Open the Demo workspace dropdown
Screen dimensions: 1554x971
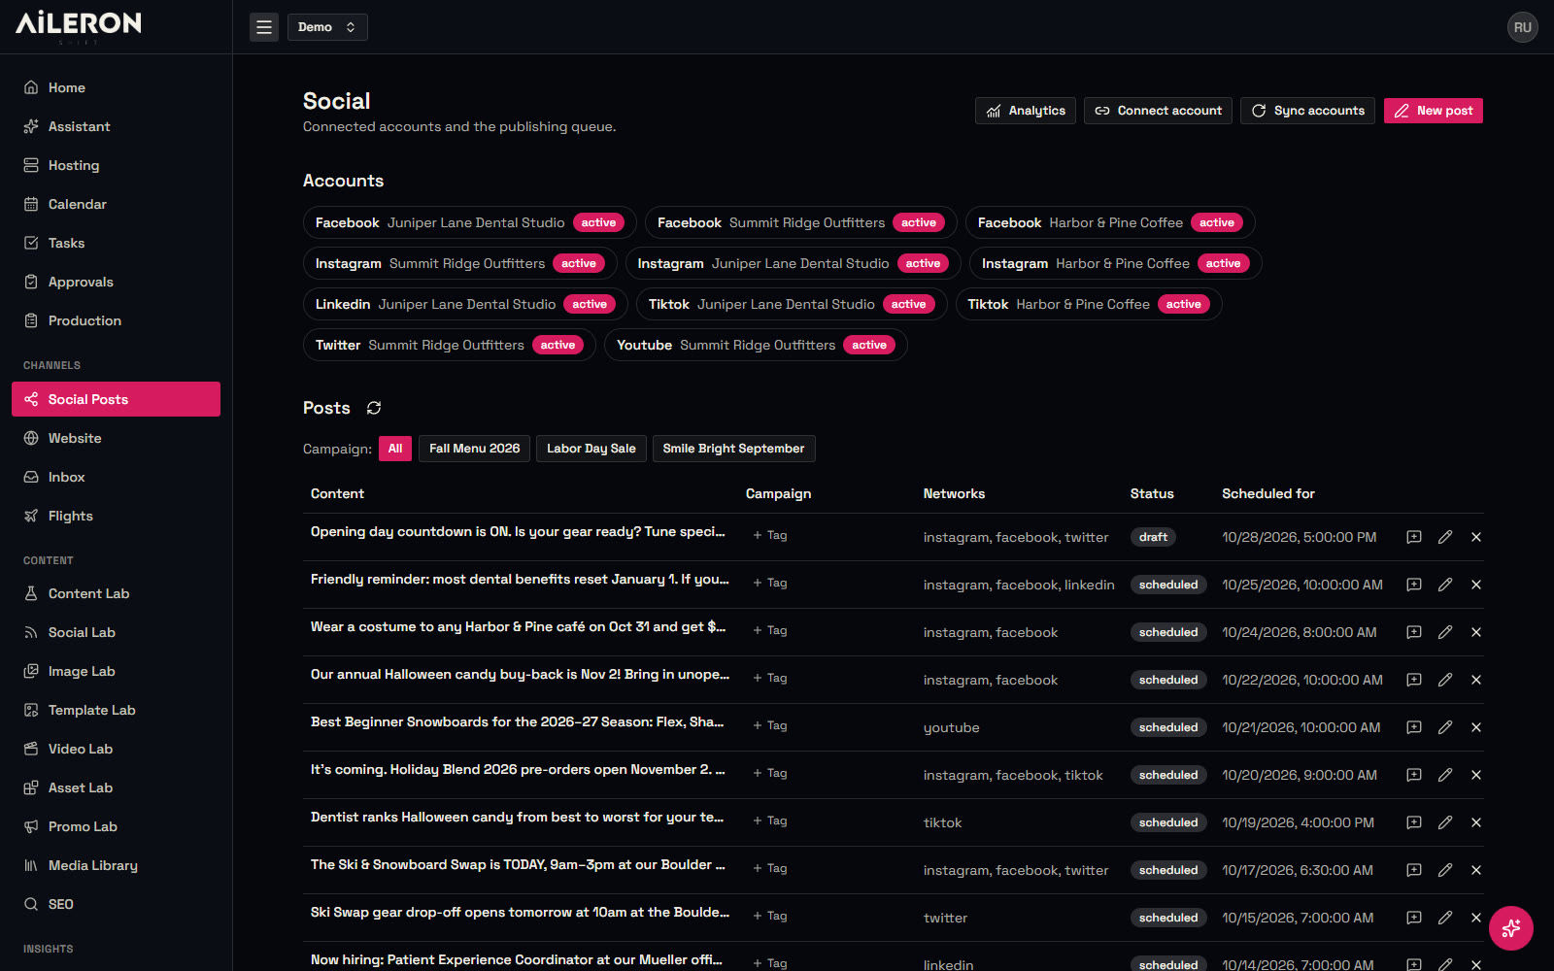pos(327,27)
